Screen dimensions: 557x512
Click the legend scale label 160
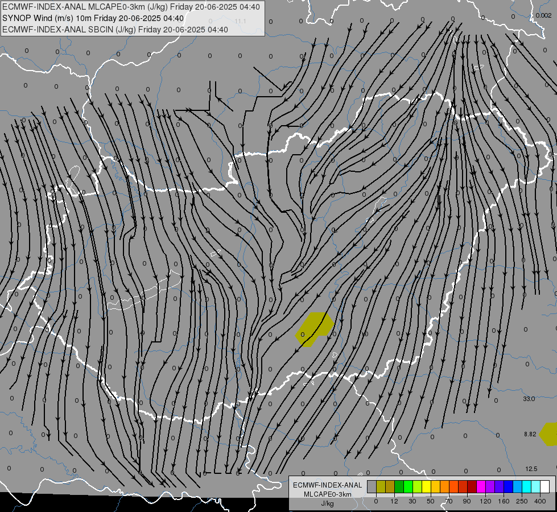[504, 501]
